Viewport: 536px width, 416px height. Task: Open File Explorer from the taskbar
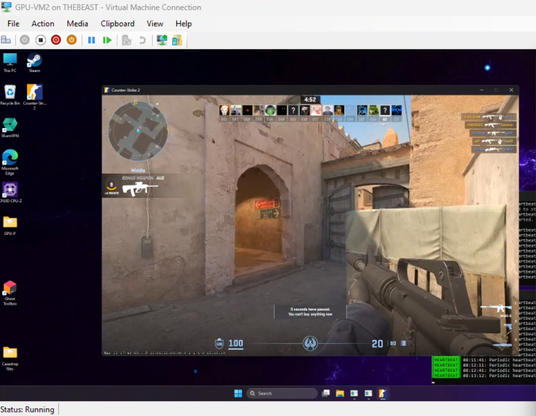point(340,393)
